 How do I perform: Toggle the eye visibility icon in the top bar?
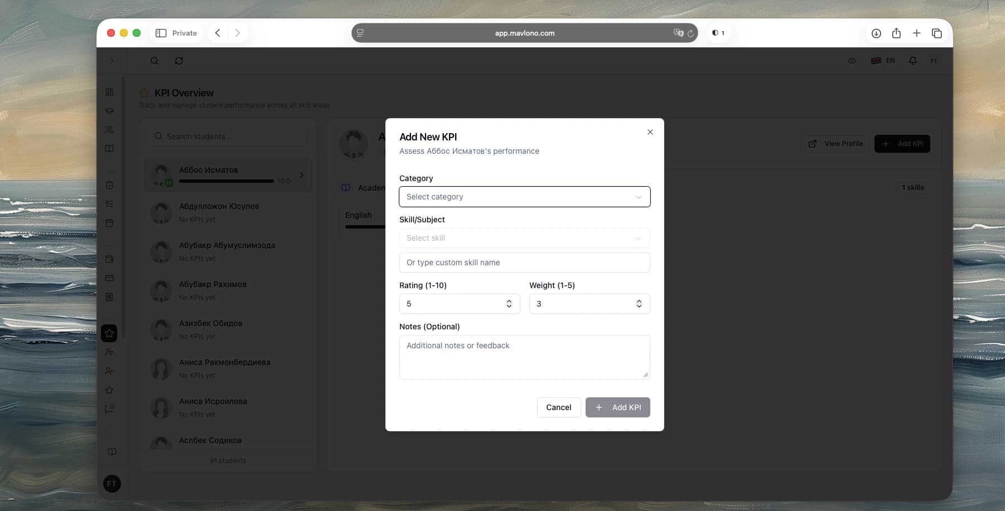tap(852, 60)
